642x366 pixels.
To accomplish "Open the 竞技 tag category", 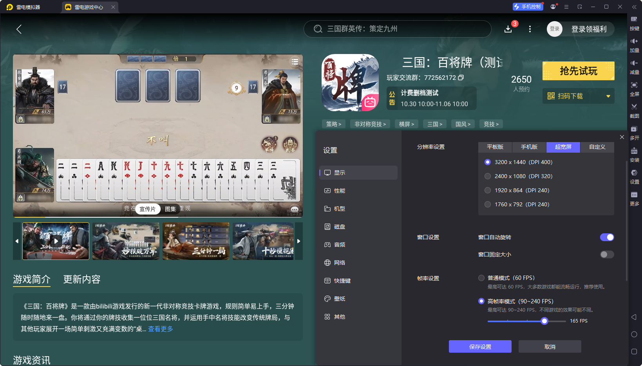I will coord(491,124).
